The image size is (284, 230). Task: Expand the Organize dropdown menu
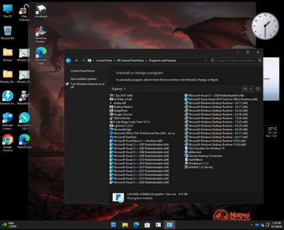[x=119, y=89]
